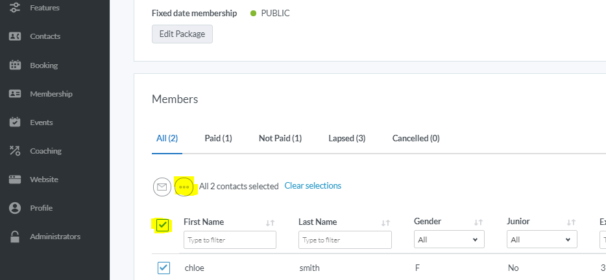Open Contacts via its sidebar icon

(x=15, y=36)
